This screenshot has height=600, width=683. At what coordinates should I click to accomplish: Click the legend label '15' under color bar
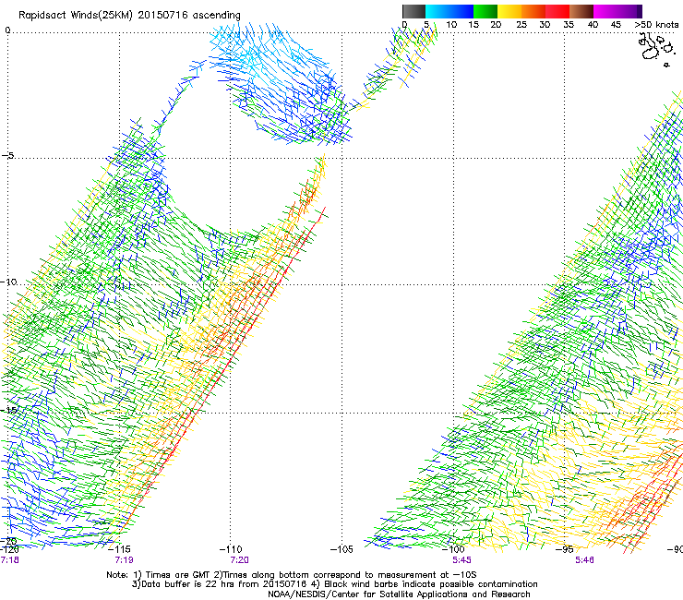473,25
